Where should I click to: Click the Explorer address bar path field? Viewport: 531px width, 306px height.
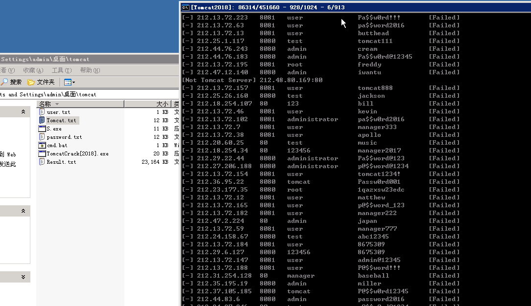tap(90, 94)
